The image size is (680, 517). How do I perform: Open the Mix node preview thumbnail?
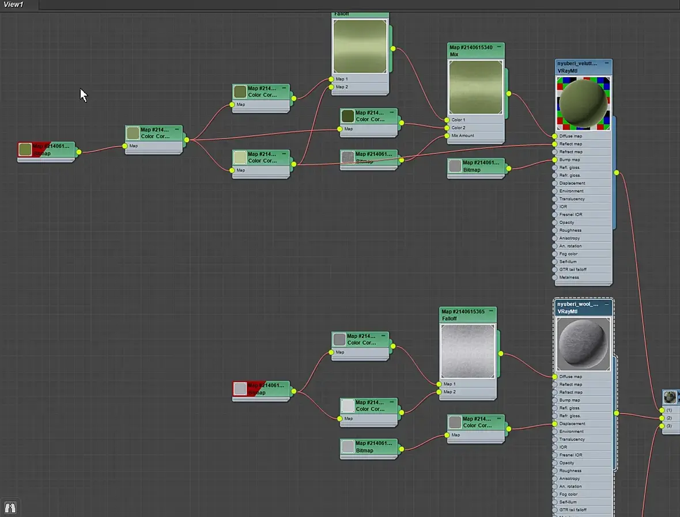click(x=476, y=87)
